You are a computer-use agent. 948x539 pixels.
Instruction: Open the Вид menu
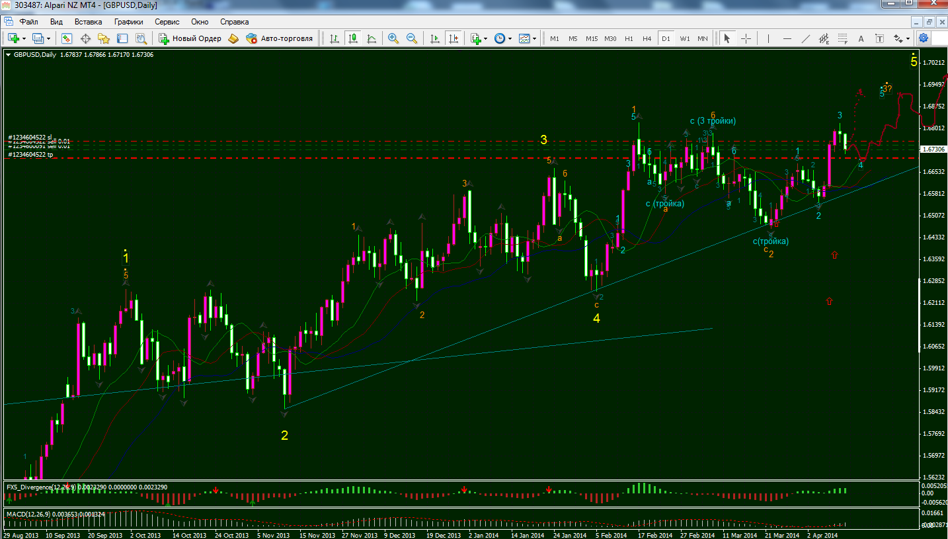tap(56, 22)
